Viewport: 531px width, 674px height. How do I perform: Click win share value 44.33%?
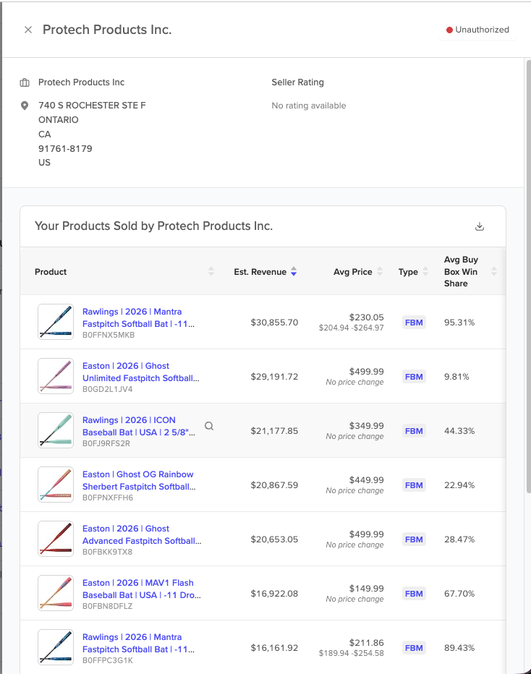point(459,431)
